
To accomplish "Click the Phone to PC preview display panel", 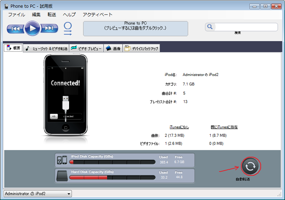I will coord(135,29).
